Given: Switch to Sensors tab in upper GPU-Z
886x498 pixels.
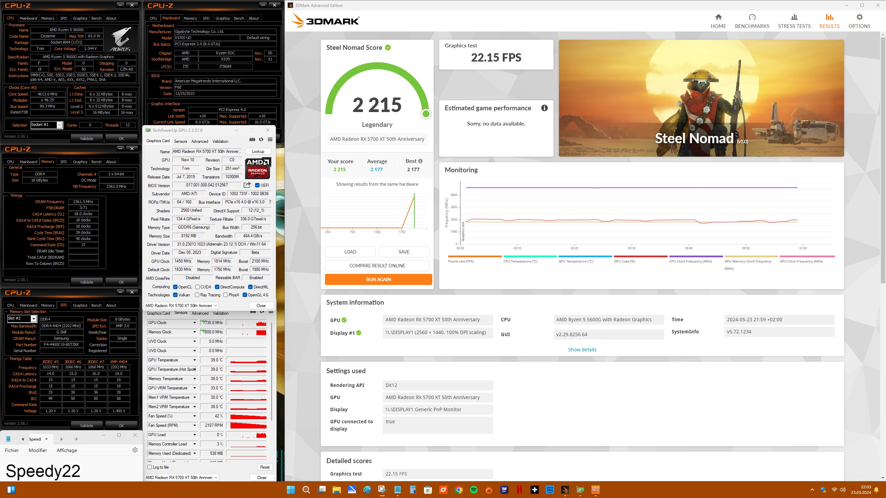Looking at the screenshot, I should click(x=180, y=141).
